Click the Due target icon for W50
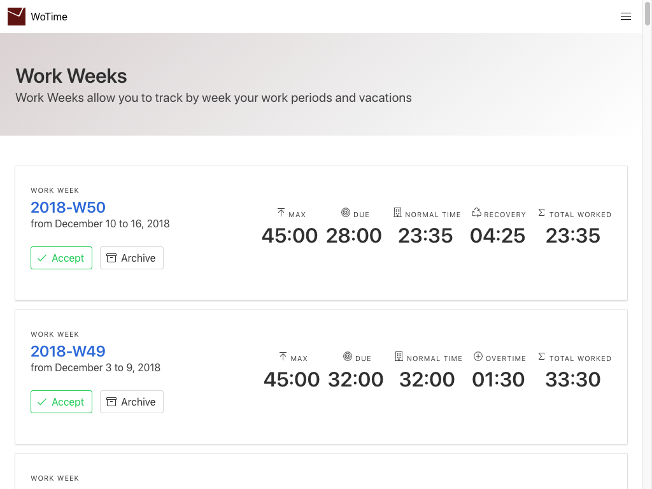Image resolution: width=652 pixels, height=489 pixels. 346,213
